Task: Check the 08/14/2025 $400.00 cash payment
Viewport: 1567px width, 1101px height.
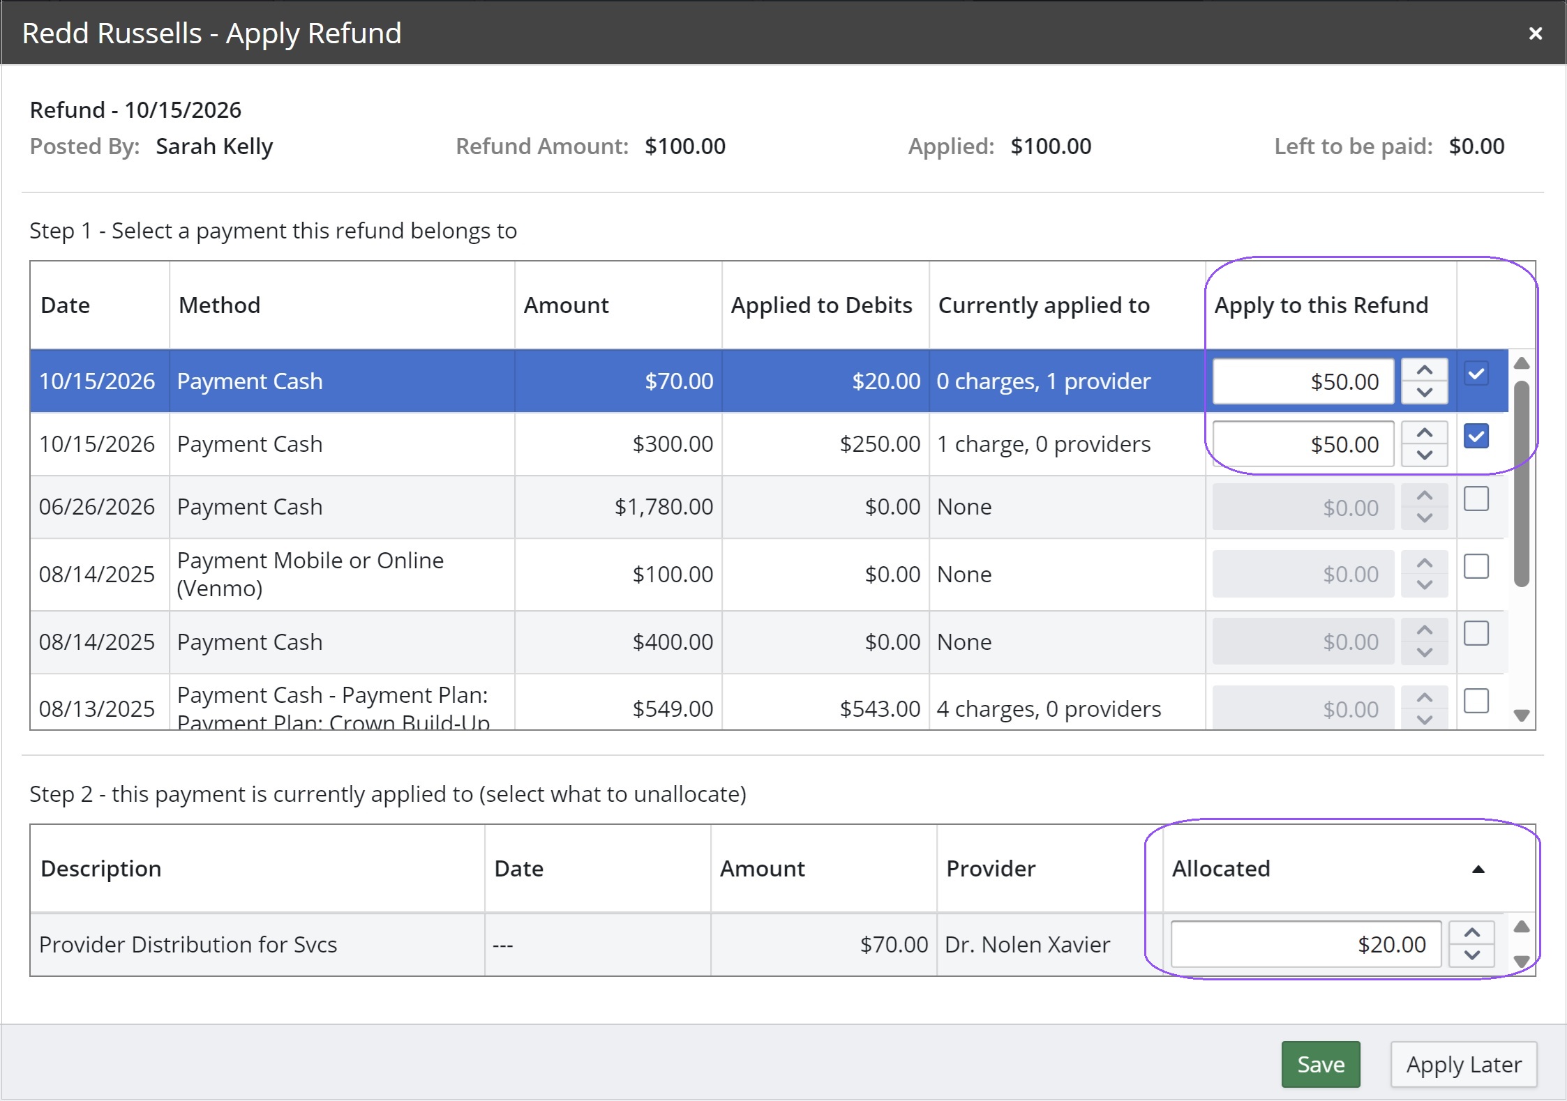Action: (1476, 633)
